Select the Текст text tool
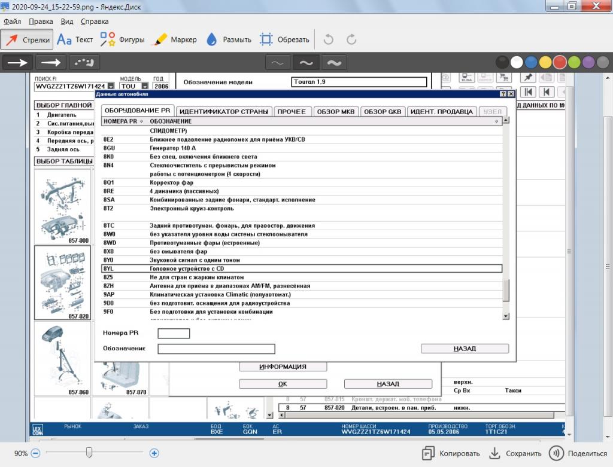 coord(75,39)
